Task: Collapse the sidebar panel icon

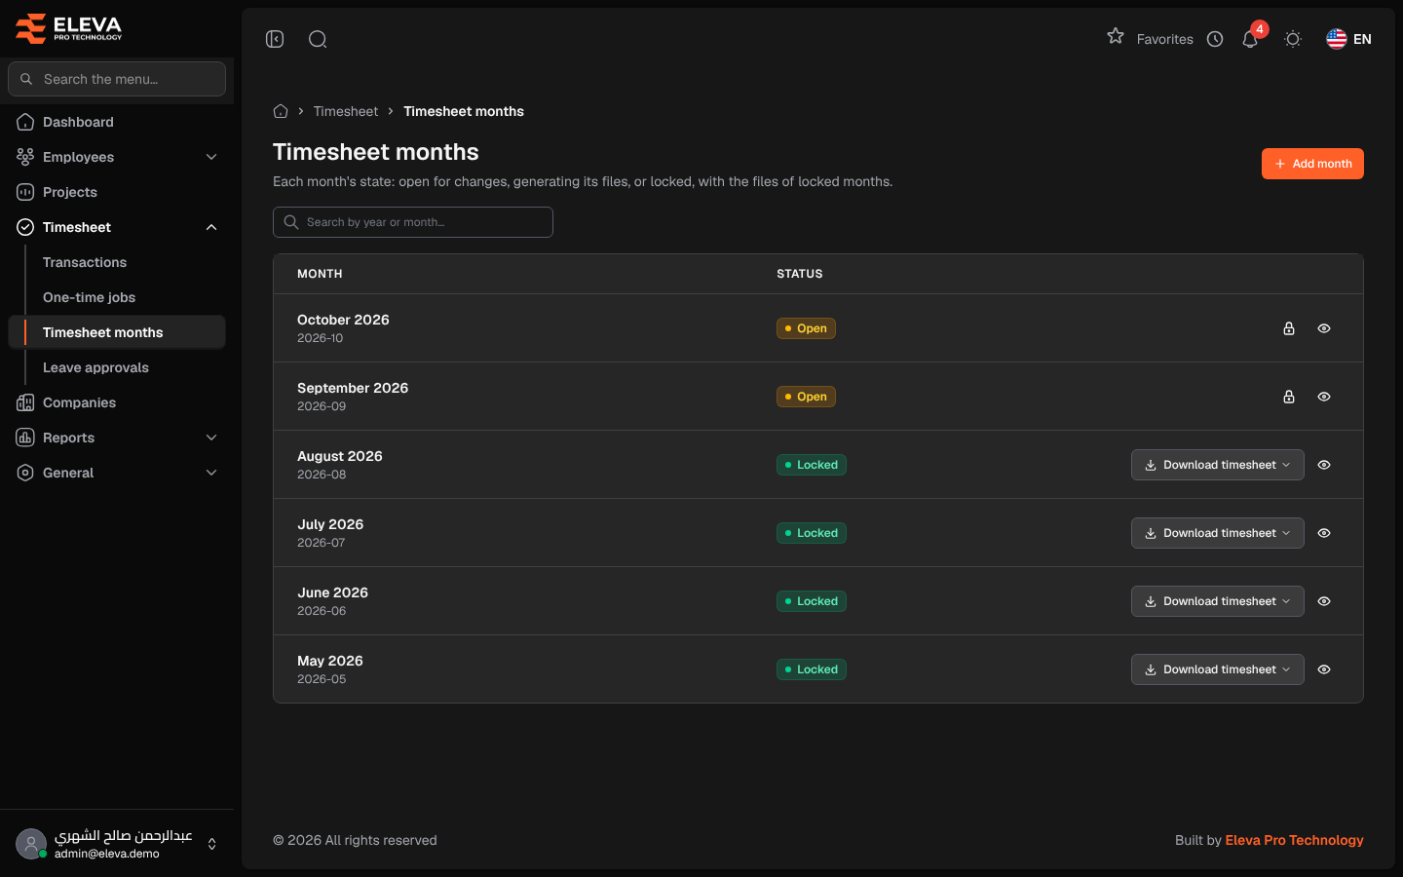Action: (x=275, y=39)
